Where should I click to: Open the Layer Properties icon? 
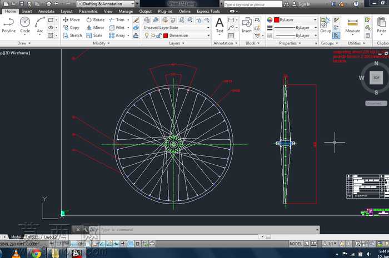coord(147,20)
